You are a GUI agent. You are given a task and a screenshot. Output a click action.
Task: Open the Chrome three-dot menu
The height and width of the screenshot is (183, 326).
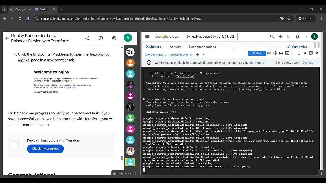point(321,19)
